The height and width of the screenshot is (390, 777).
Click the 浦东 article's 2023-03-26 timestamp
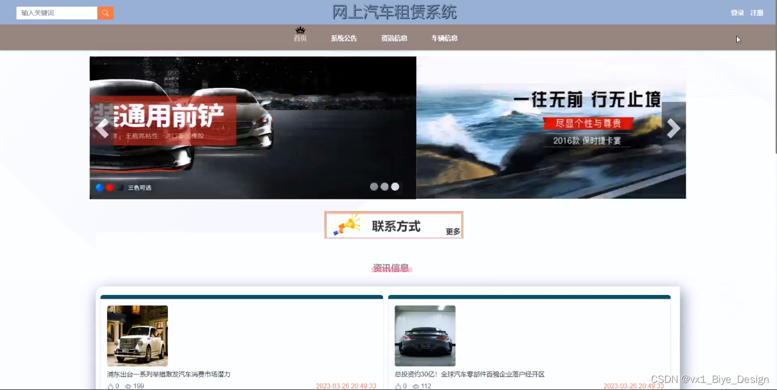(346, 386)
